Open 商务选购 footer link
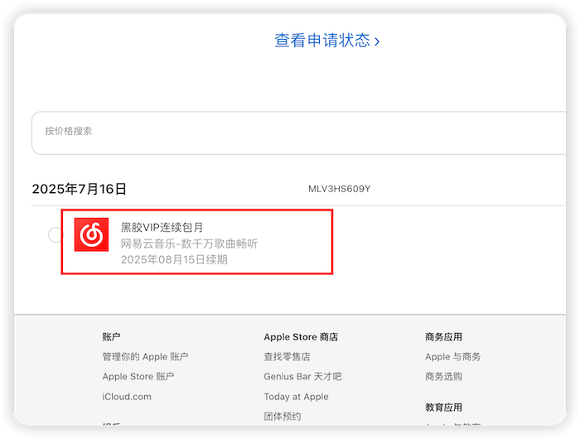580x439 pixels. pyautogui.click(x=443, y=377)
